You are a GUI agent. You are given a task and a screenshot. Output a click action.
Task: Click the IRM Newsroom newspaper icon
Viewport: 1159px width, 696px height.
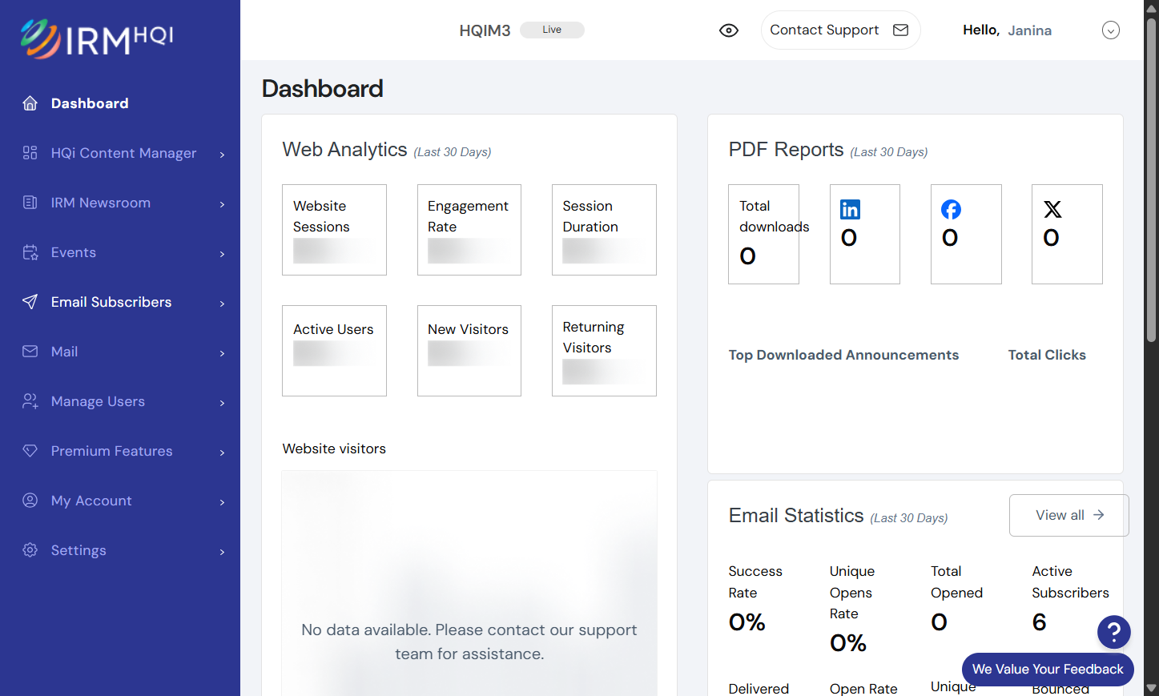pyautogui.click(x=30, y=203)
